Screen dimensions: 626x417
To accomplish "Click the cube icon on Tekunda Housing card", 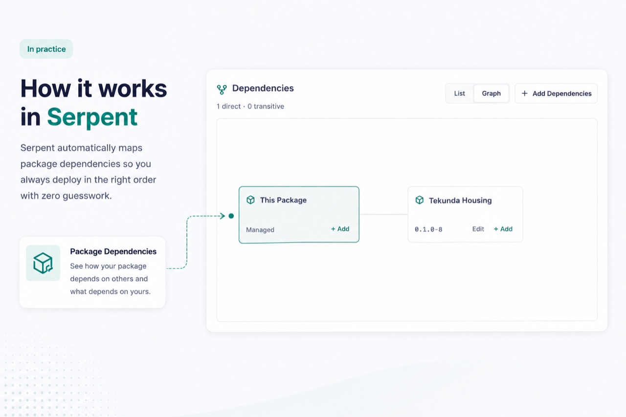I will 419,200.
